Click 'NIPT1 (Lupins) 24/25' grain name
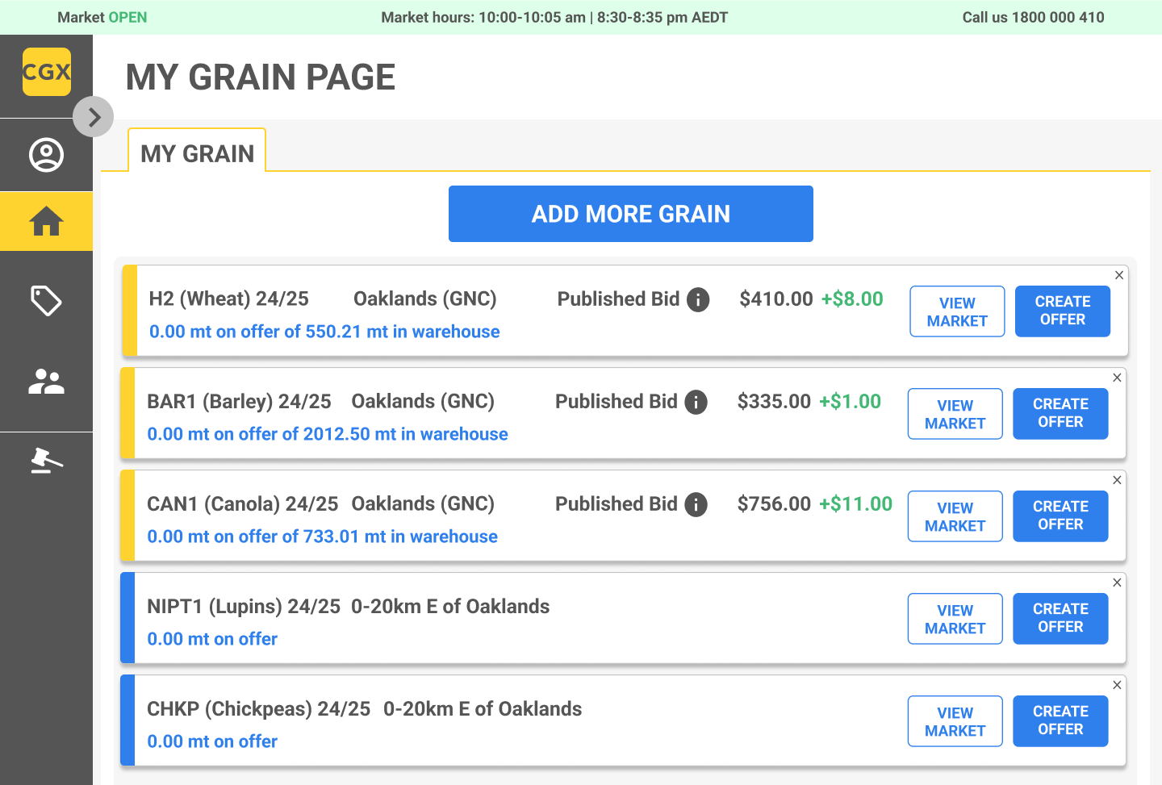Screen dimensions: 1162x785 (244, 607)
